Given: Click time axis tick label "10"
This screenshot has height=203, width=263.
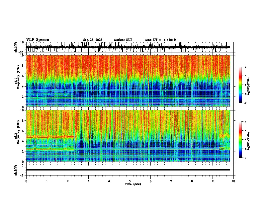Looking at the screenshot, I should [x=233, y=181].
